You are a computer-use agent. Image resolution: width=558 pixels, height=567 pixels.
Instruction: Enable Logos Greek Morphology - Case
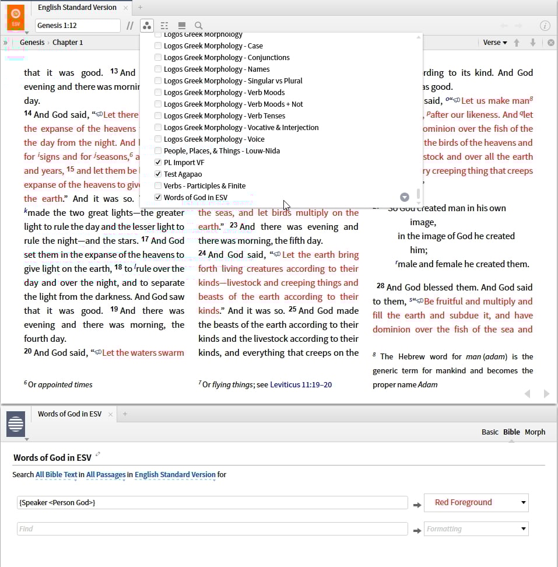tap(158, 45)
